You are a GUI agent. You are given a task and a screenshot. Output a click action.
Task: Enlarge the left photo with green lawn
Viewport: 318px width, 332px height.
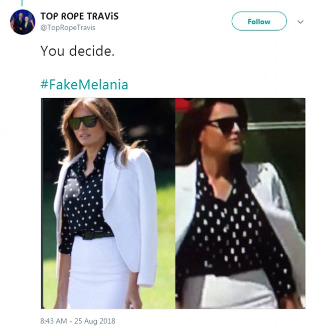click(x=108, y=203)
